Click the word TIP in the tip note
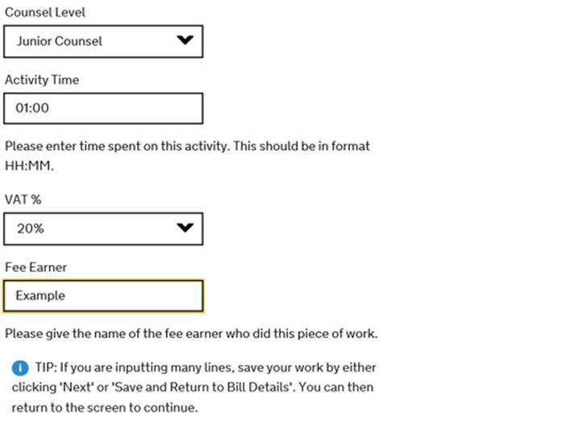The width and height of the screenshot is (579, 424). [45, 368]
